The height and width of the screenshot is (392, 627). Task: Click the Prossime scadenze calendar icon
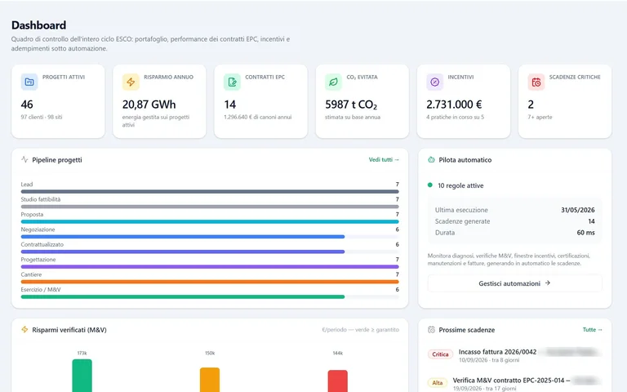[431, 330]
